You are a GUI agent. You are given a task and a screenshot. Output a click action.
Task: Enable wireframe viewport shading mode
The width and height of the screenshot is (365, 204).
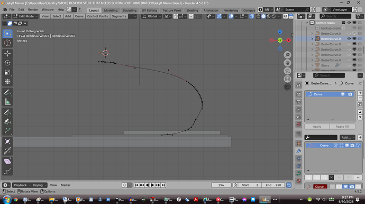click(258, 16)
